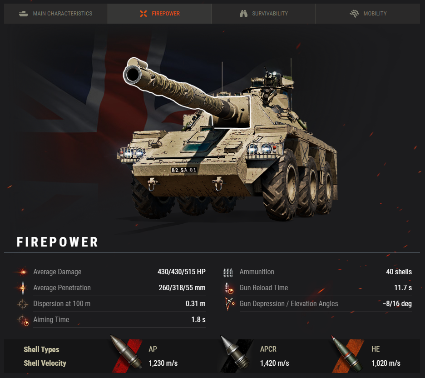Click the Aiming Time icon
Viewport: 425px width, 378px height.
pos(23,320)
